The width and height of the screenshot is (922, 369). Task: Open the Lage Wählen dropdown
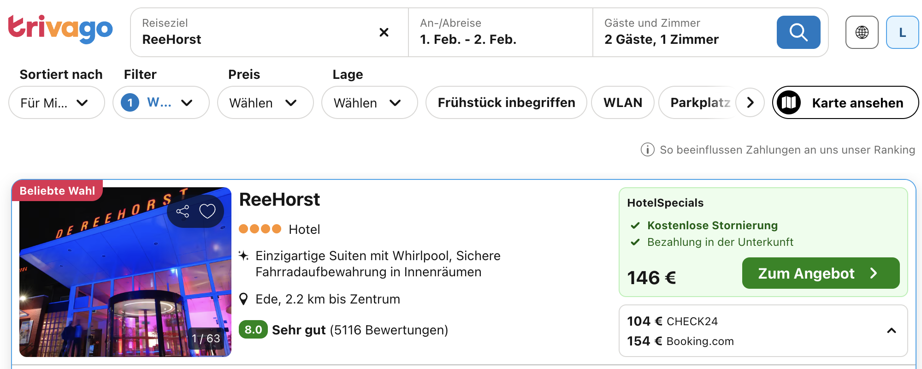(369, 102)
